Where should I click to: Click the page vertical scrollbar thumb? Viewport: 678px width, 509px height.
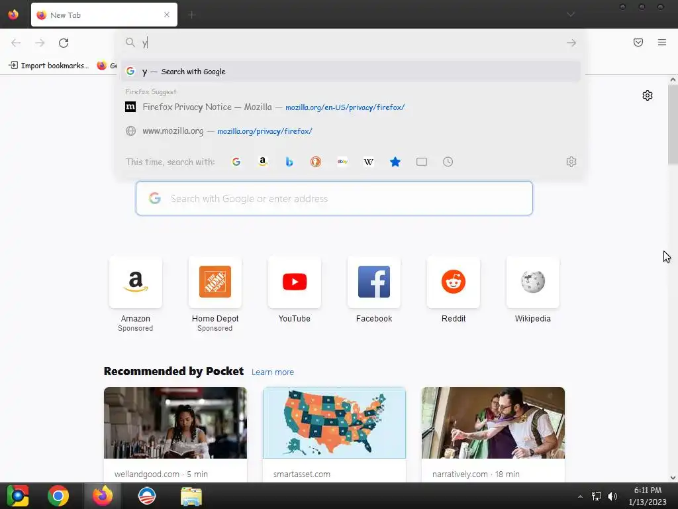click(673, 124)
